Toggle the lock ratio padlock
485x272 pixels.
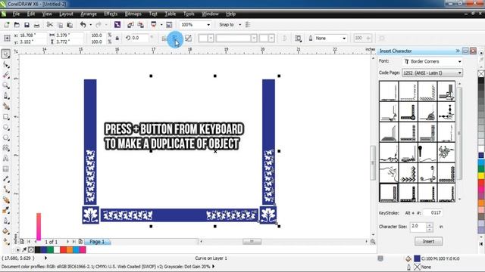117,39
